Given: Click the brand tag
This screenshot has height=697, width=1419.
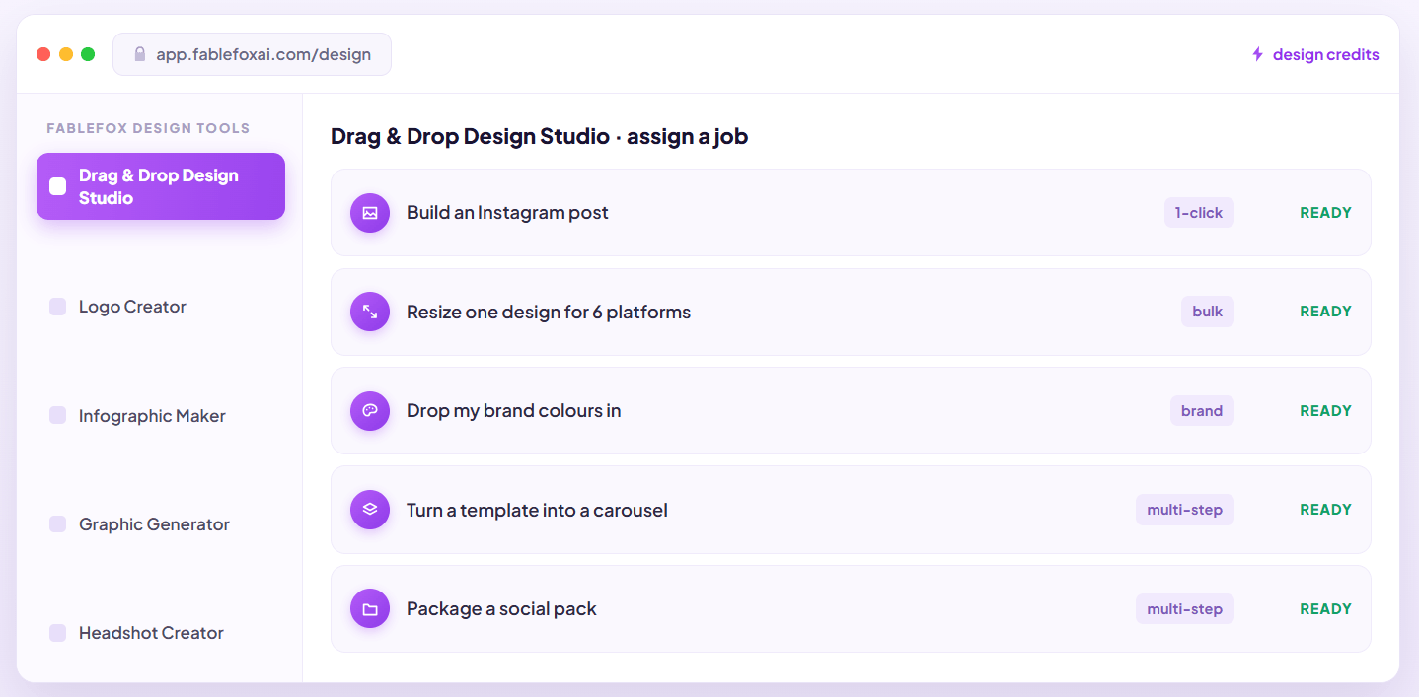Looking at the screenshot, I should click(x=1202, y=411).
